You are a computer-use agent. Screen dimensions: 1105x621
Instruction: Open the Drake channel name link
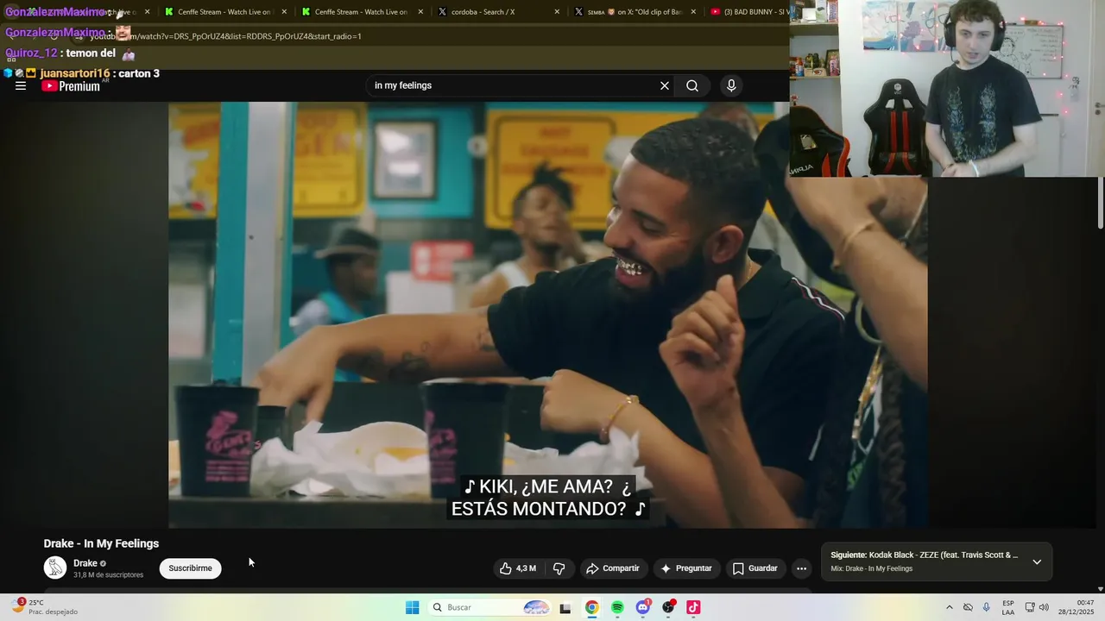(85, 563)
